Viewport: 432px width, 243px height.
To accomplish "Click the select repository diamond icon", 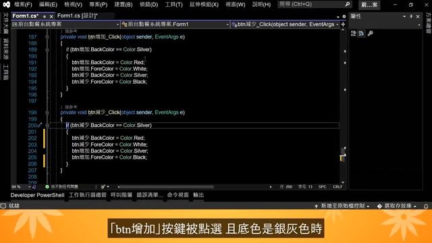I will click(x=379, y=206).
